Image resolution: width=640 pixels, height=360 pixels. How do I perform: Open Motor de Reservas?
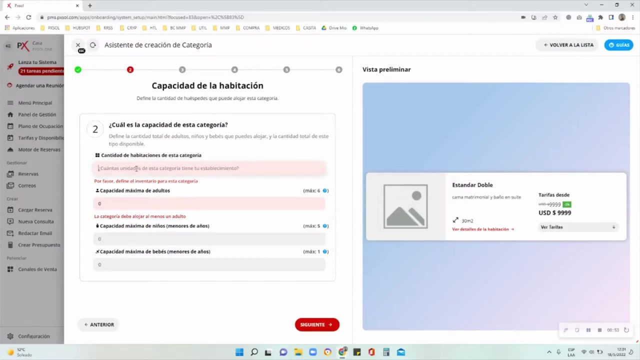pyautogui.click(x=39, y=149)
